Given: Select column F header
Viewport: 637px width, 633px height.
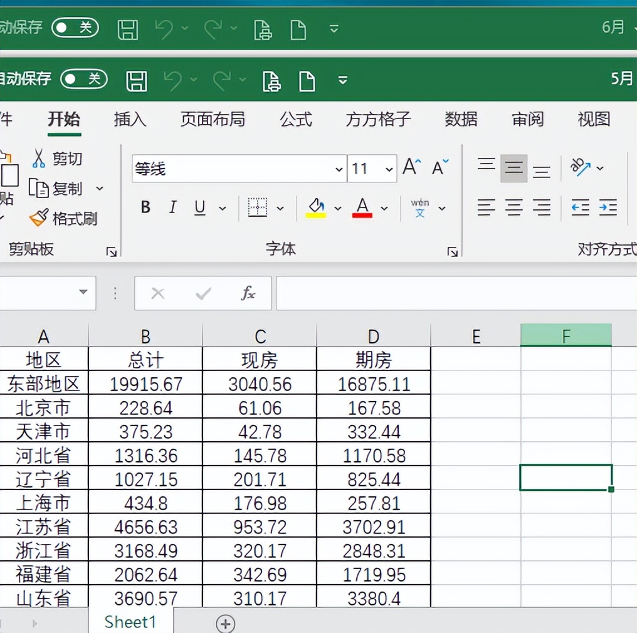Looking at the screenshot, I should [566, 336].
